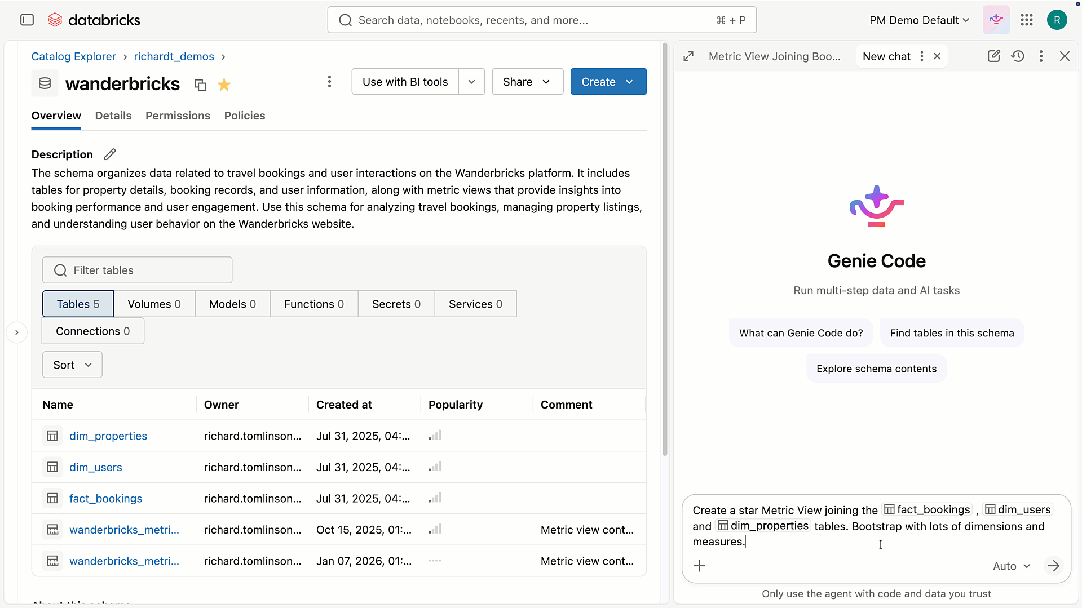Select the Models 0 filter
This screenshot has width=1082, height=608.
[232, 304]
